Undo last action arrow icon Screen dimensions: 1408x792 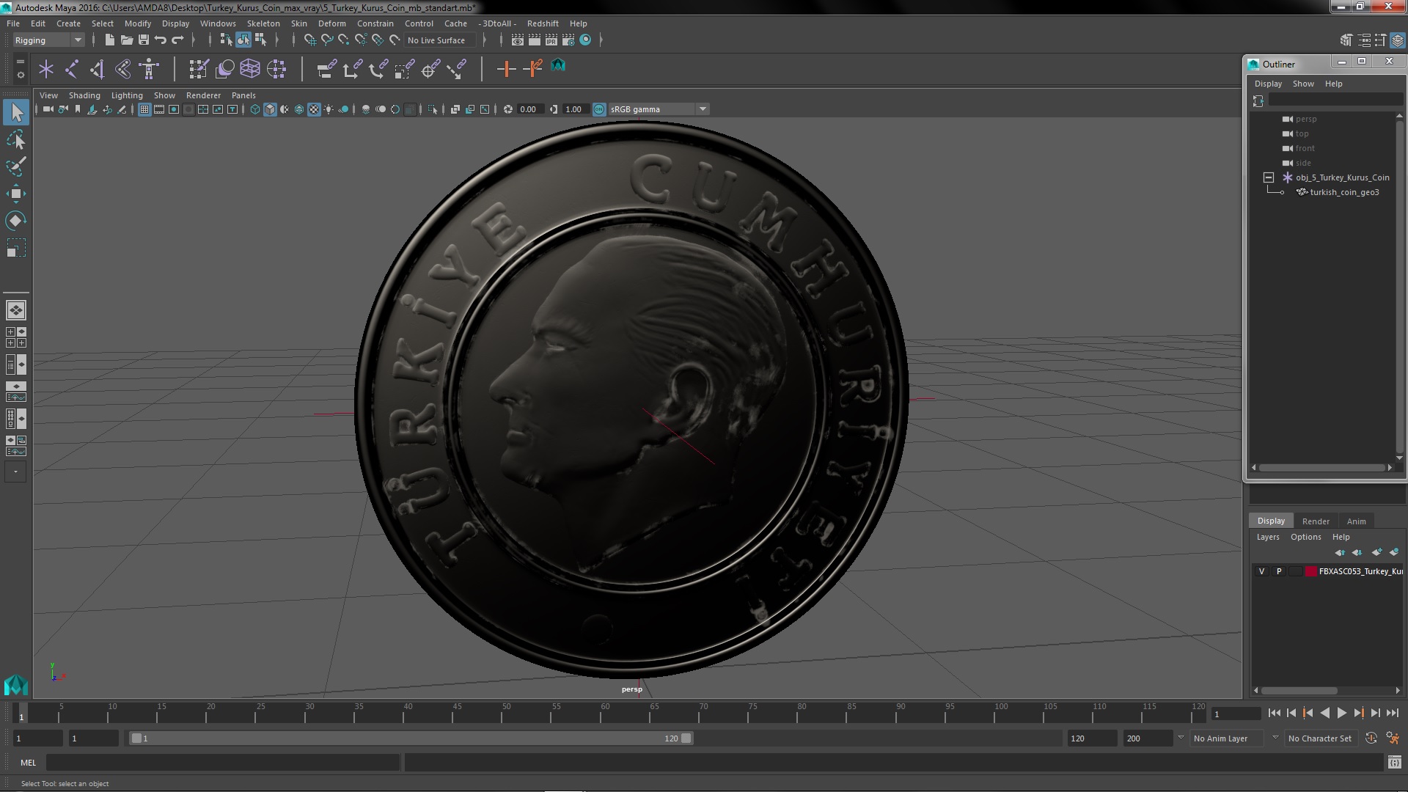tap(161, 40)
